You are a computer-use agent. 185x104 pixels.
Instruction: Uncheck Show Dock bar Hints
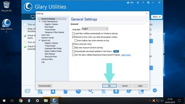[73, 44]
